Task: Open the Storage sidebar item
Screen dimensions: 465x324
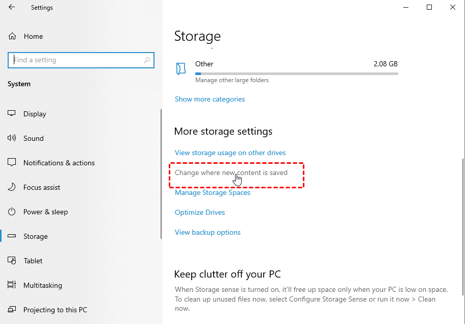Action: [36, 236]
